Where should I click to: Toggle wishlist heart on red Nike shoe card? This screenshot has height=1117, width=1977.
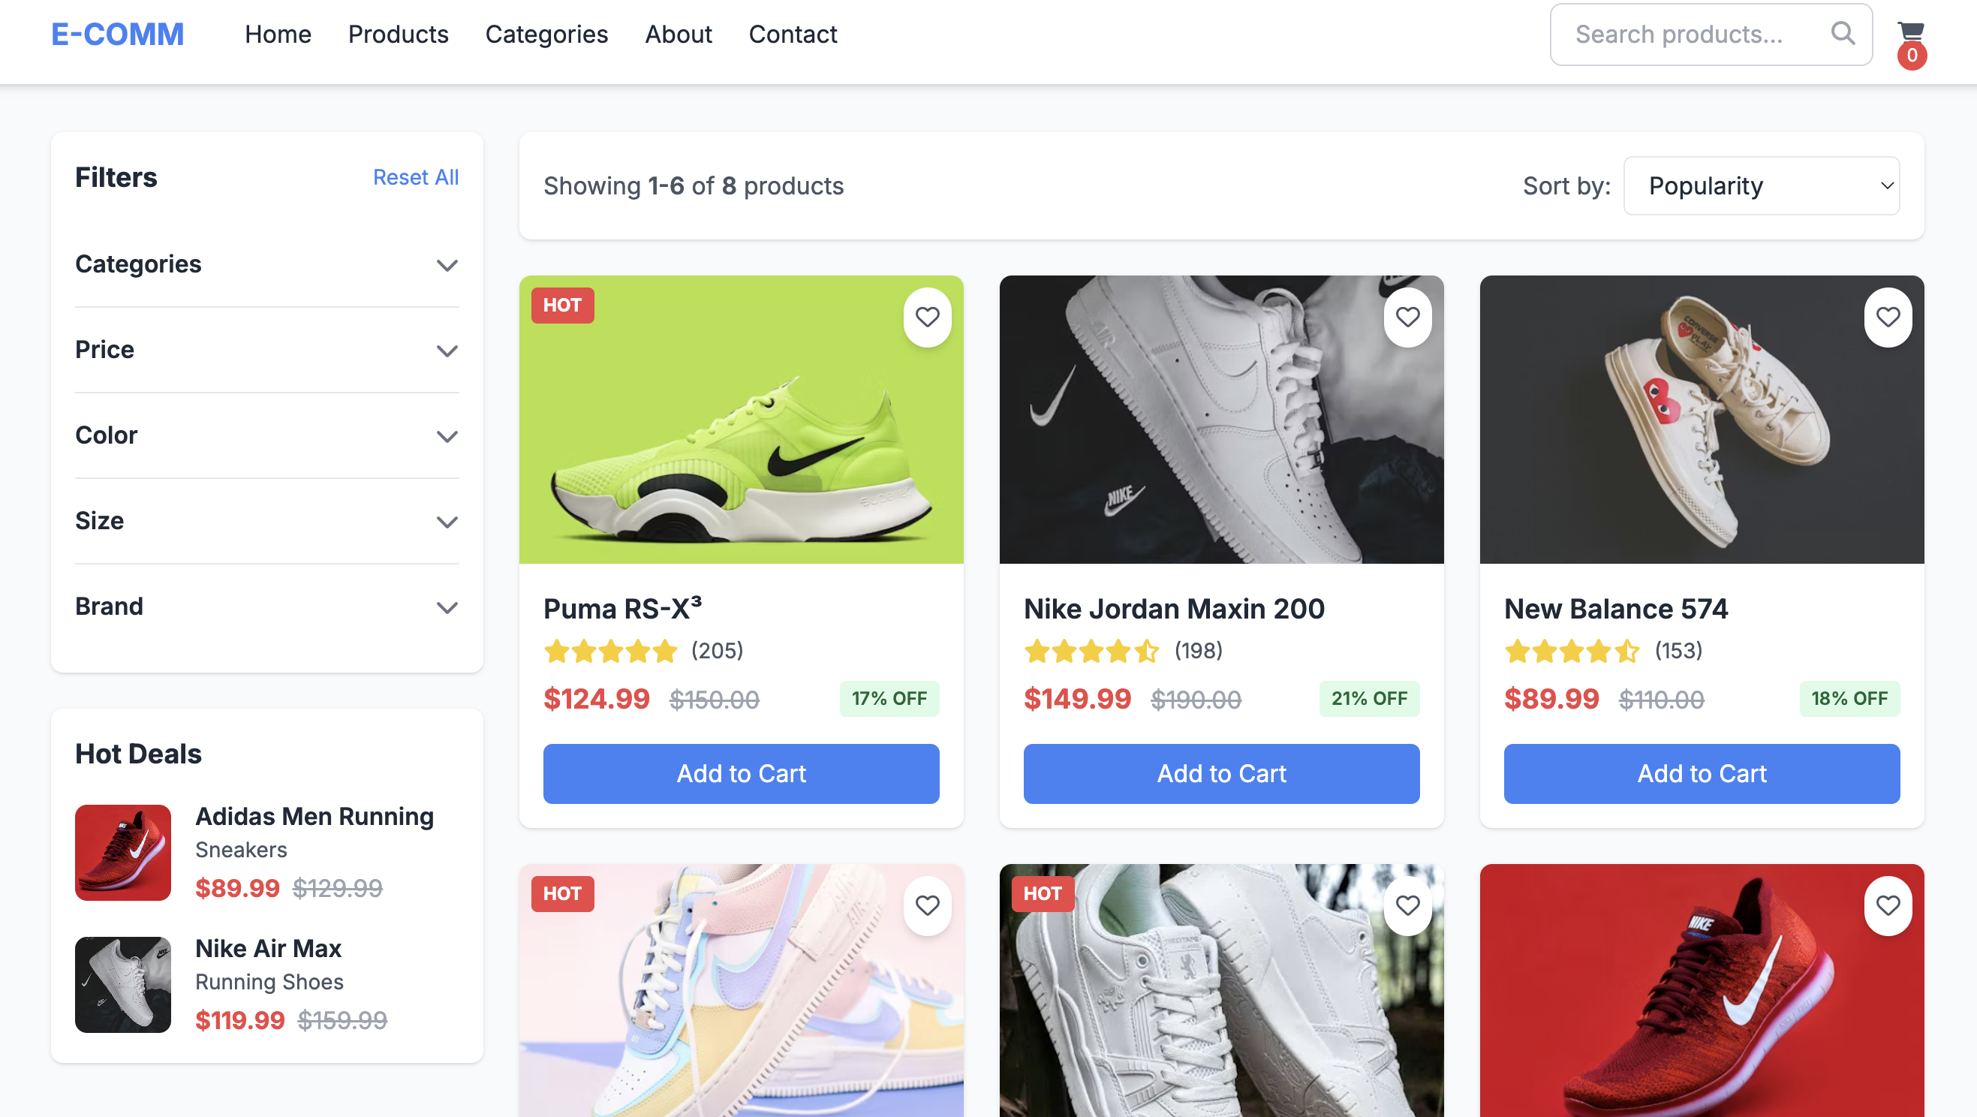1887,905
